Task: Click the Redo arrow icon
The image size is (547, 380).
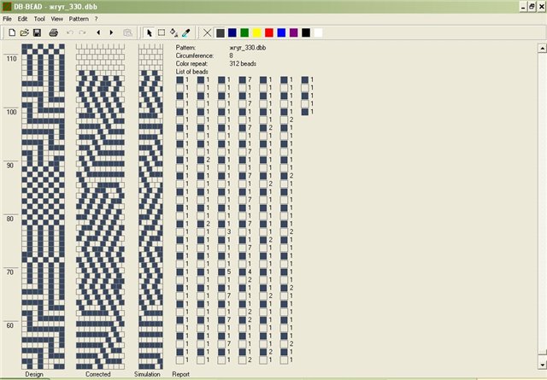Action: point(82,32)
